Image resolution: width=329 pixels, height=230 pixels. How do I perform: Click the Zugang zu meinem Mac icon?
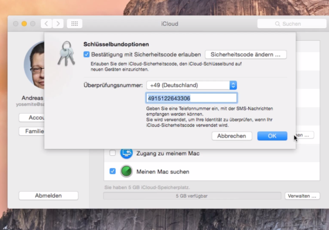click(x=126, y=153)
